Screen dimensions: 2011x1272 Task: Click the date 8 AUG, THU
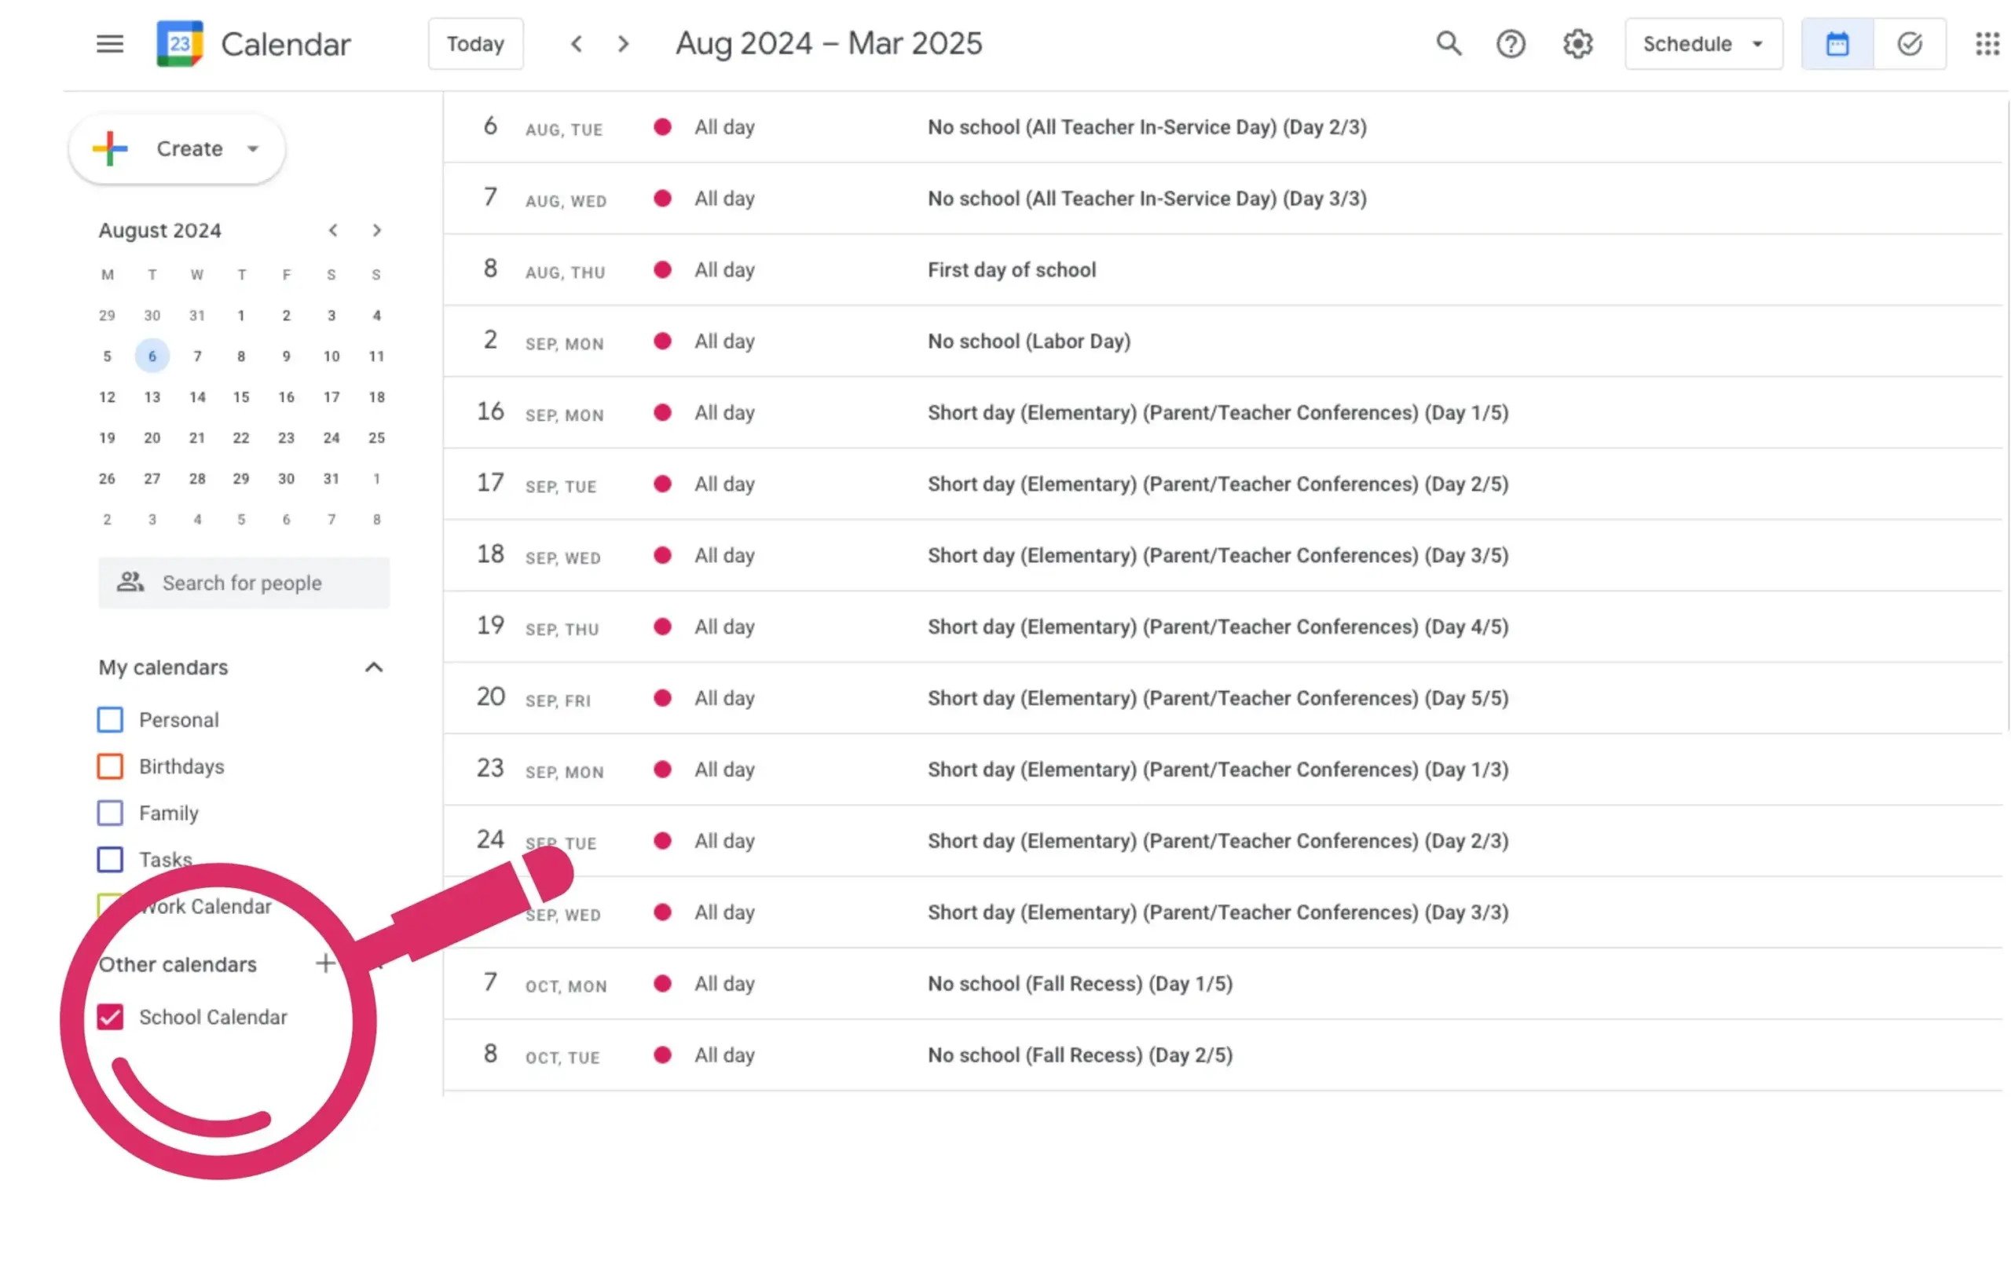click(544, 269)
